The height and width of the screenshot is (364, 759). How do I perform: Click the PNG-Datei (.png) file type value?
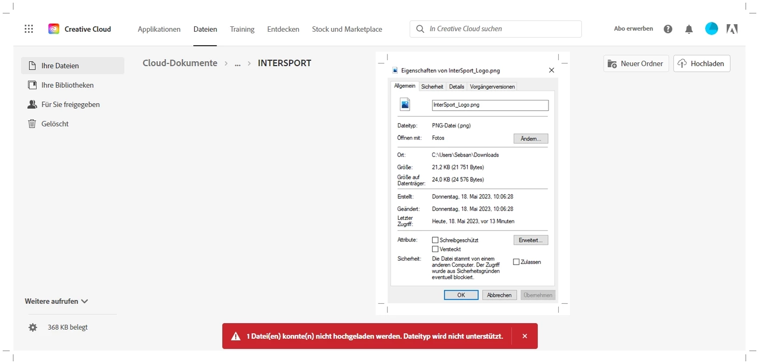click(x=451, y=126)
